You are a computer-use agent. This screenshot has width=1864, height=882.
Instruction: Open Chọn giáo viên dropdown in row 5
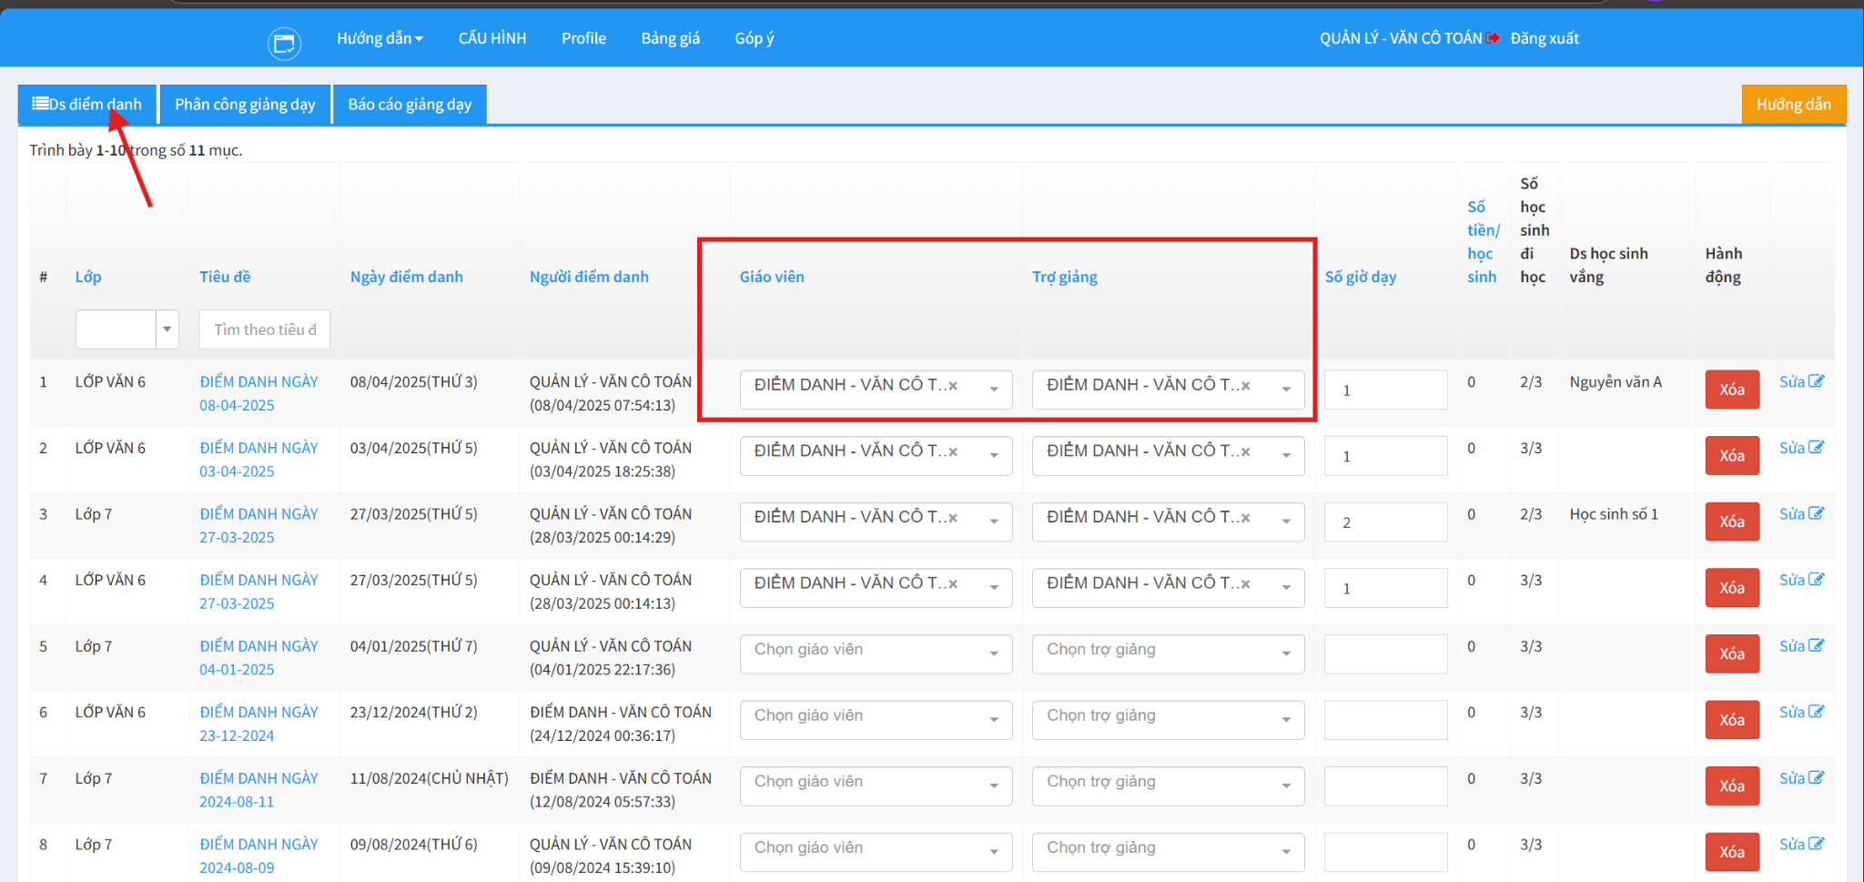pyautogui.click(x=876, y=654)
